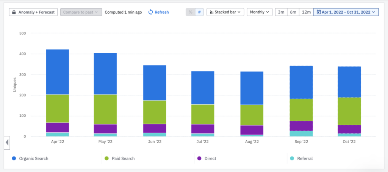
Task: Open the Monthly interval dropdown
Action: click(260, 12)
